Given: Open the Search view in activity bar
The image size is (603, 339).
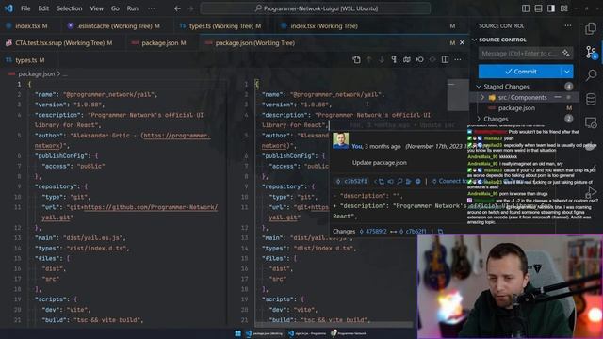Looking at the screenshot, I should pos(591,75).
